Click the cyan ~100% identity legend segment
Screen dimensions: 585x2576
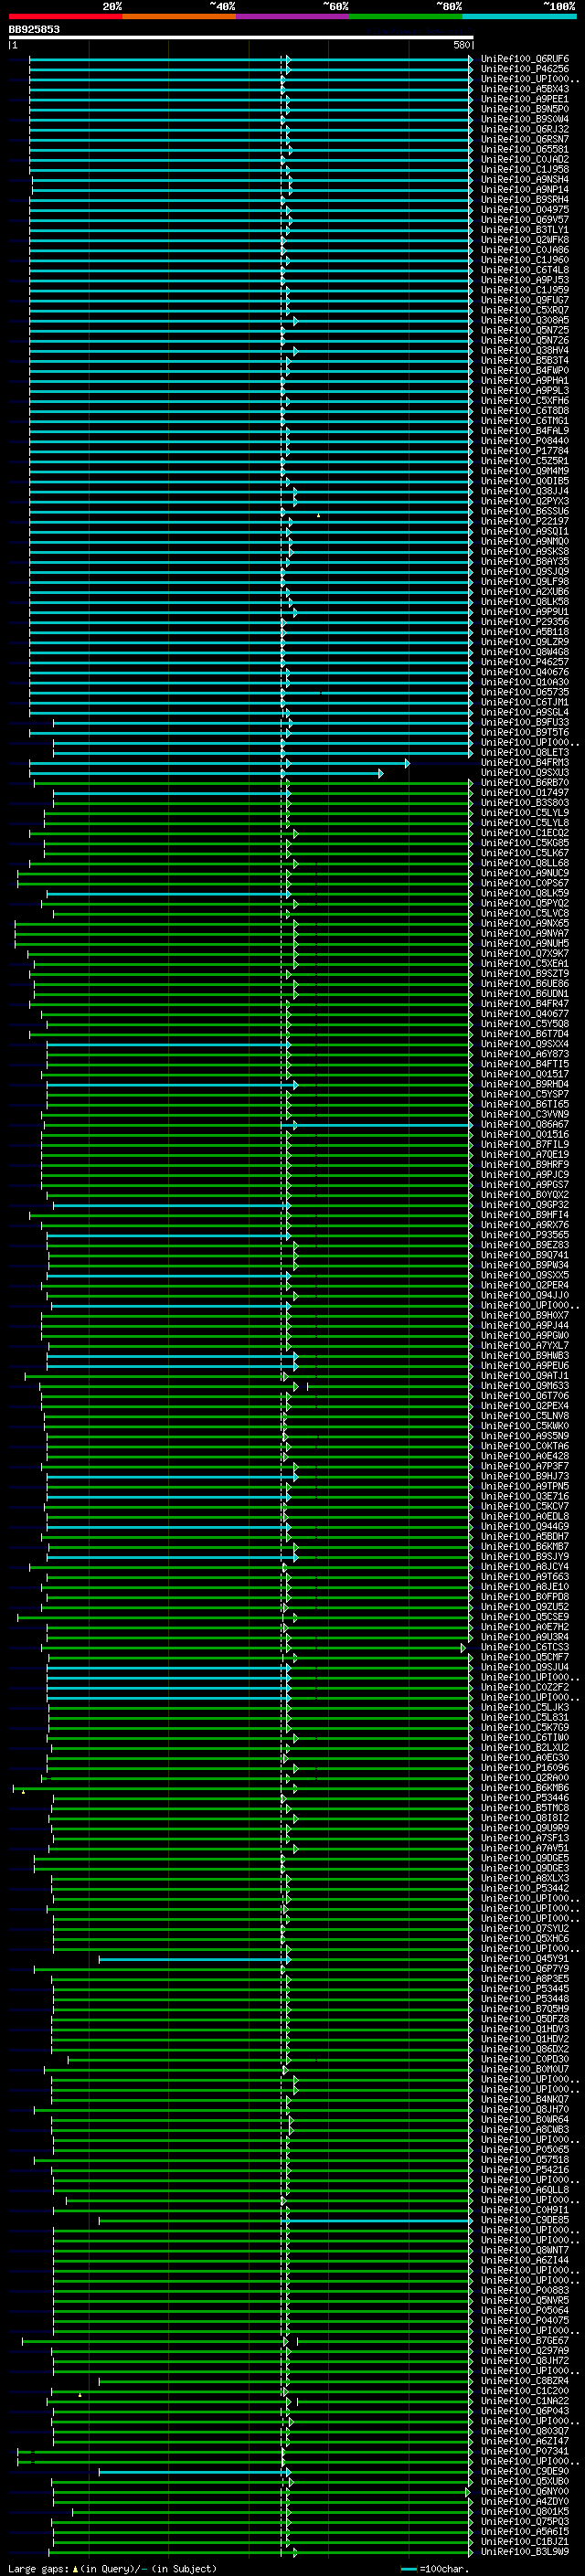click(520, 16)
